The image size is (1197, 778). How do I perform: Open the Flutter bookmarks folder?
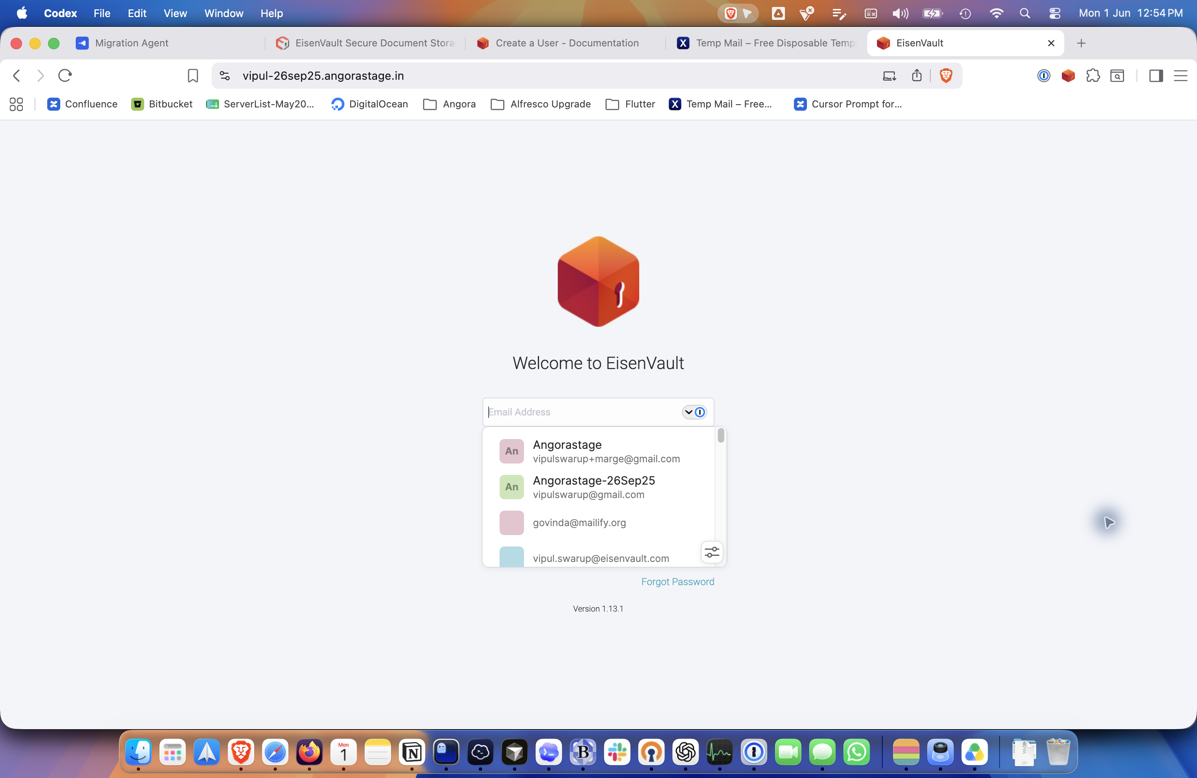pyautogui.click(x=631, y=104)
